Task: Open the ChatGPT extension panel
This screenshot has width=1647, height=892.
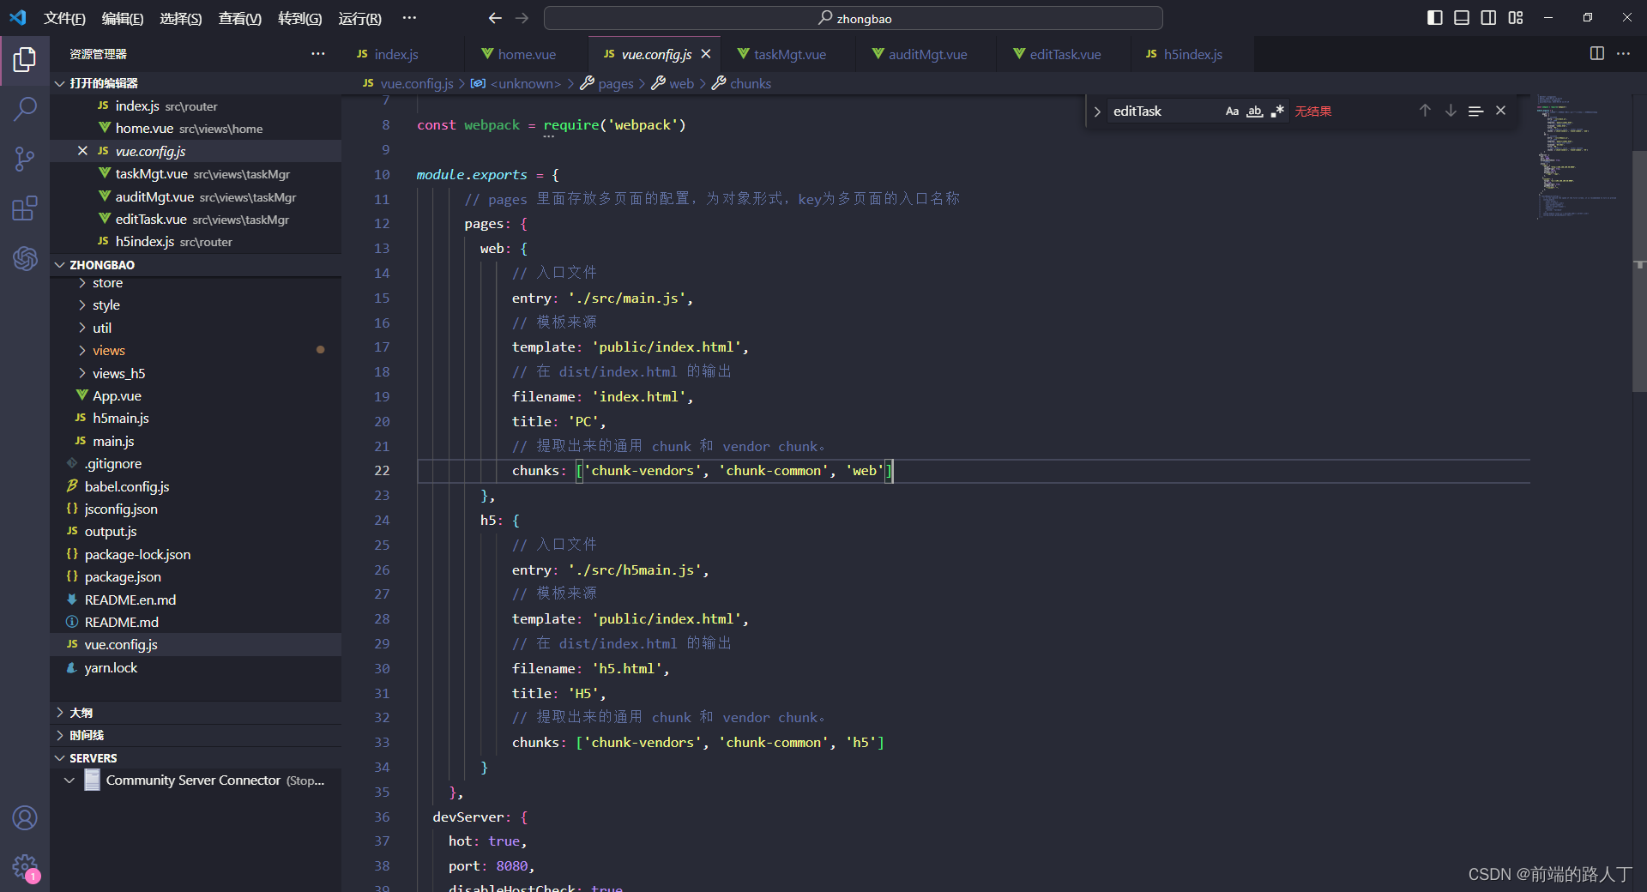Action: pyautogui.click(x=25, y=259)
